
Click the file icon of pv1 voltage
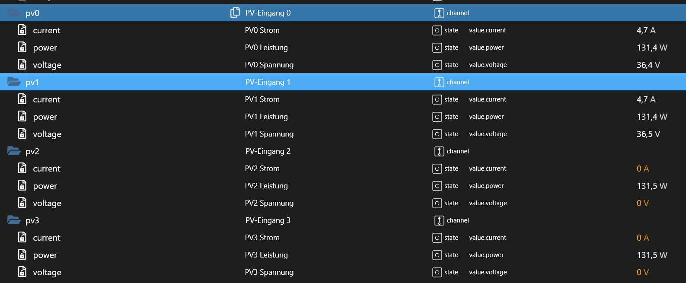[x=22, y=134]
